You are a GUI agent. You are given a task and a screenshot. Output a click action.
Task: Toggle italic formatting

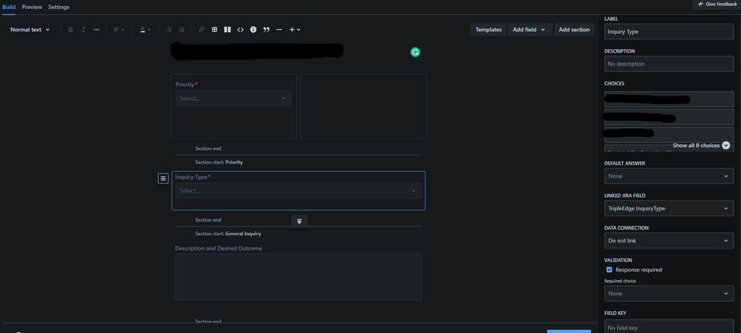click(x=83, y=29)
